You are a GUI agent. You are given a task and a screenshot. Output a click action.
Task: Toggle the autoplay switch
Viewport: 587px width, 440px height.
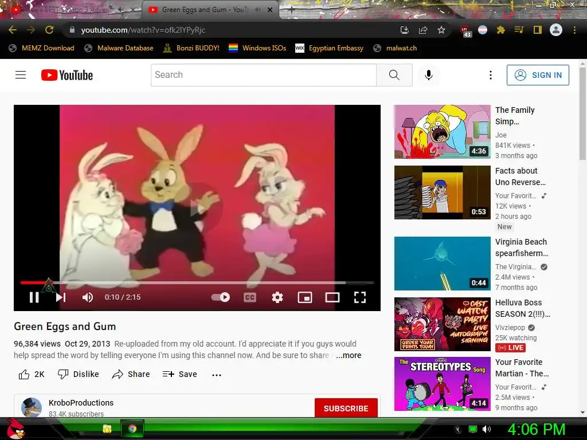point(221,297)
